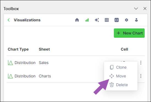151x102 pixels.
Task: Click the Sheet column header
Action: pyautogui.click(x=44, y=49)
